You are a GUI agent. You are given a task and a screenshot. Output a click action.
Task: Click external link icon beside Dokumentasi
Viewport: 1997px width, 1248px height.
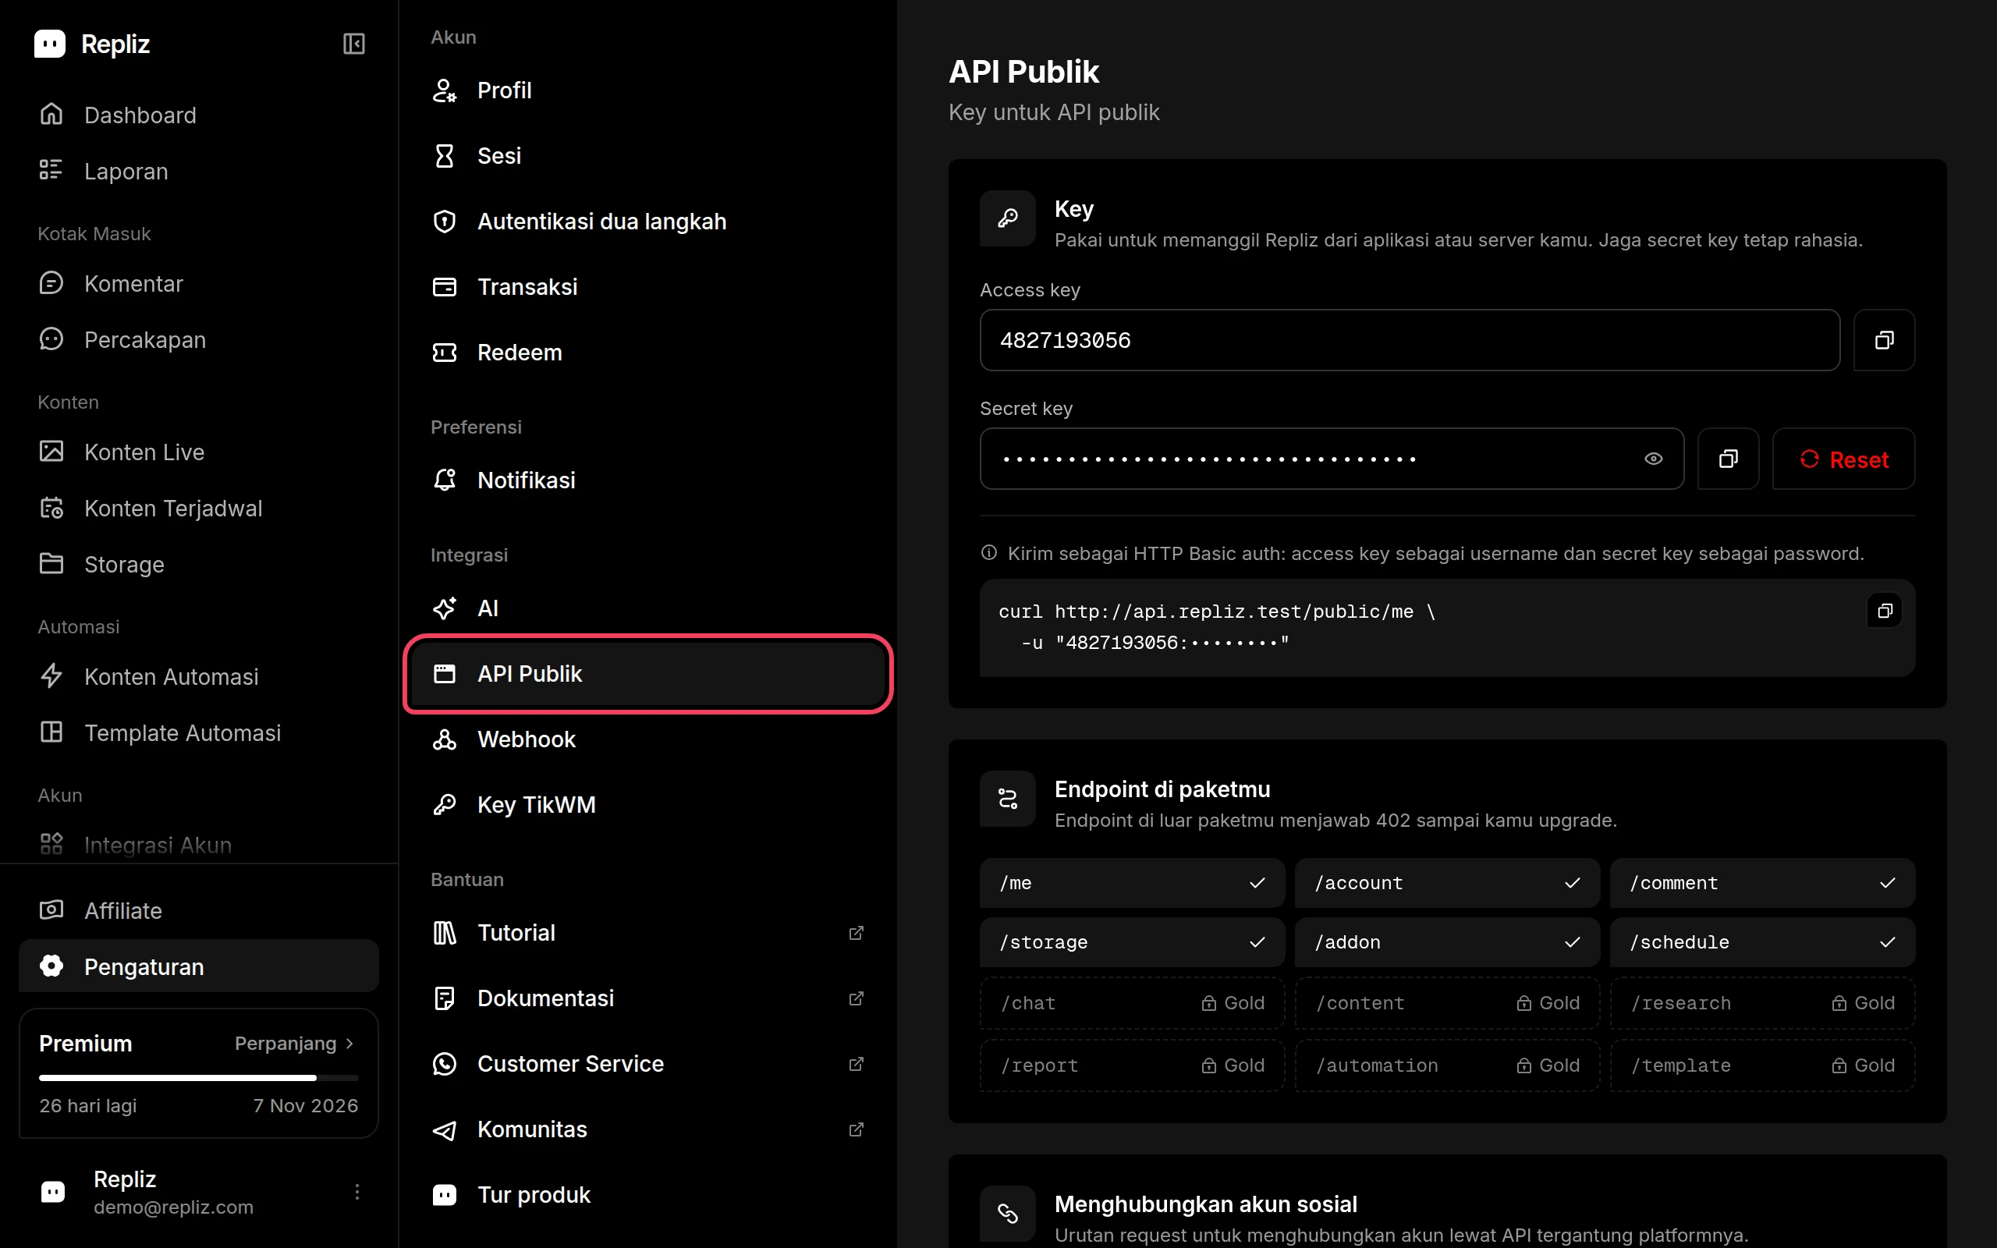click(x=856, y=998)
